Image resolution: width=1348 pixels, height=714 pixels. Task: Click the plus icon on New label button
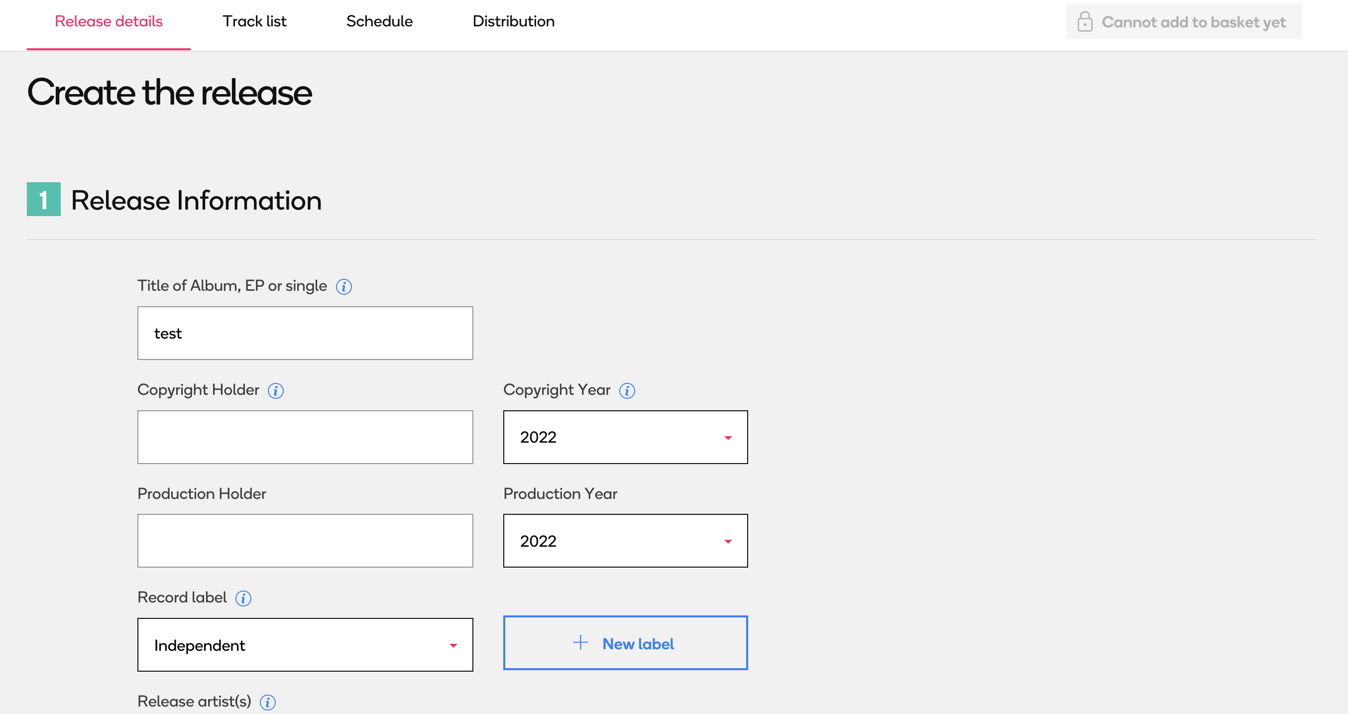(578, 644)
